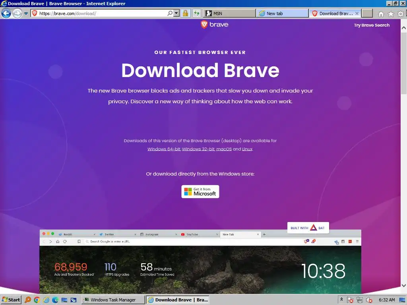
Task: Click the 'Download Brave' page heading
Action: [x=200, y=70]
